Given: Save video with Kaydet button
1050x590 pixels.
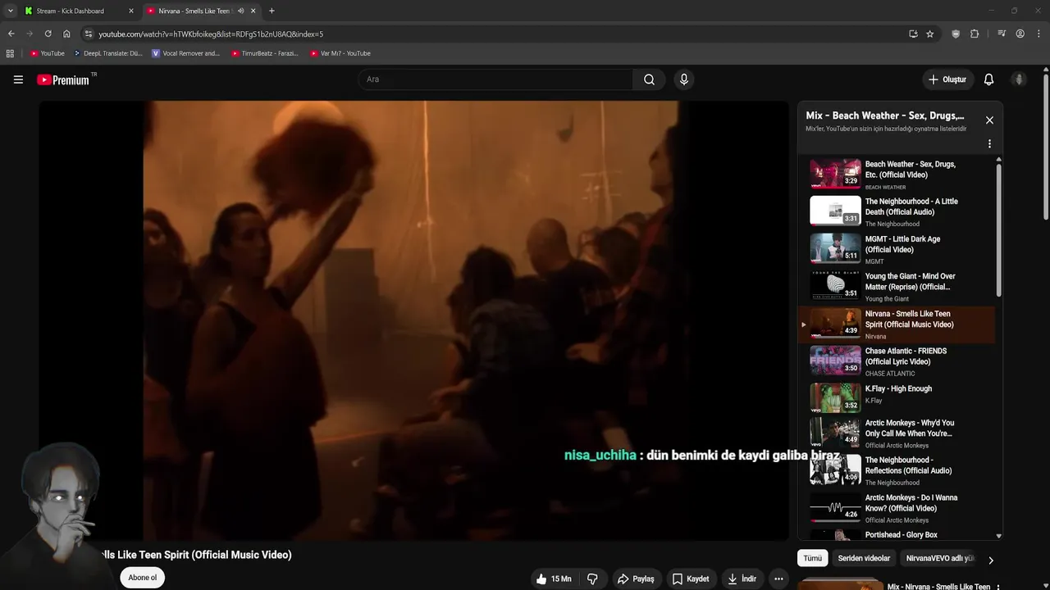Looking at the screenshot, I should point(691,579).
